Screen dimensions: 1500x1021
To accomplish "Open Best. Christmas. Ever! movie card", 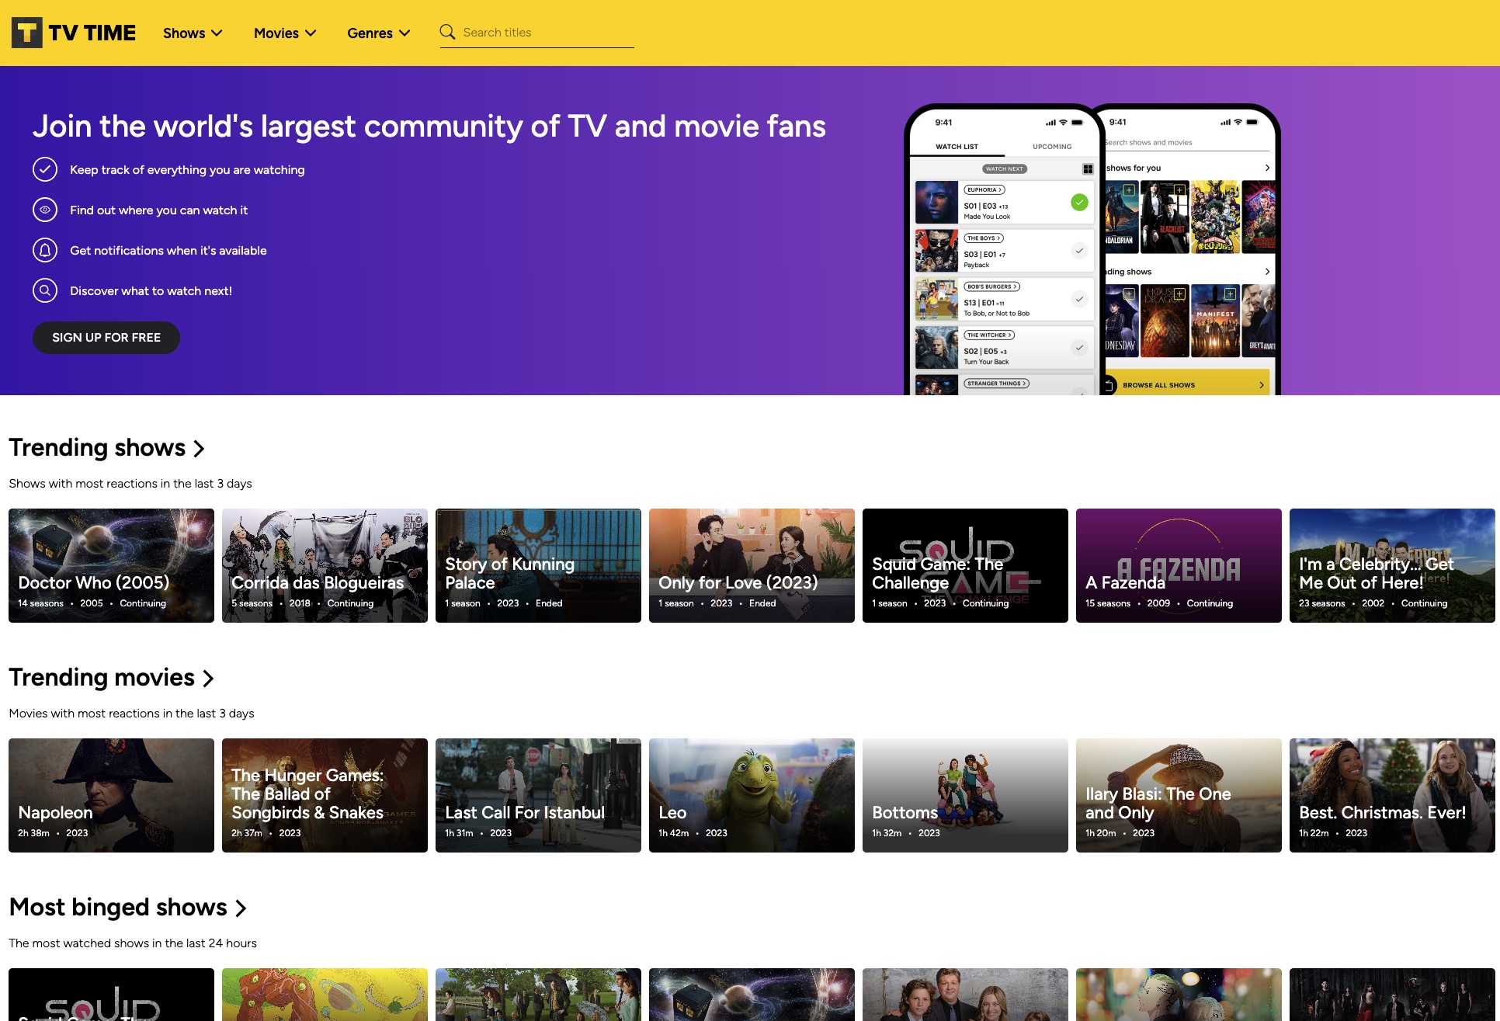I will [1392, 795].
